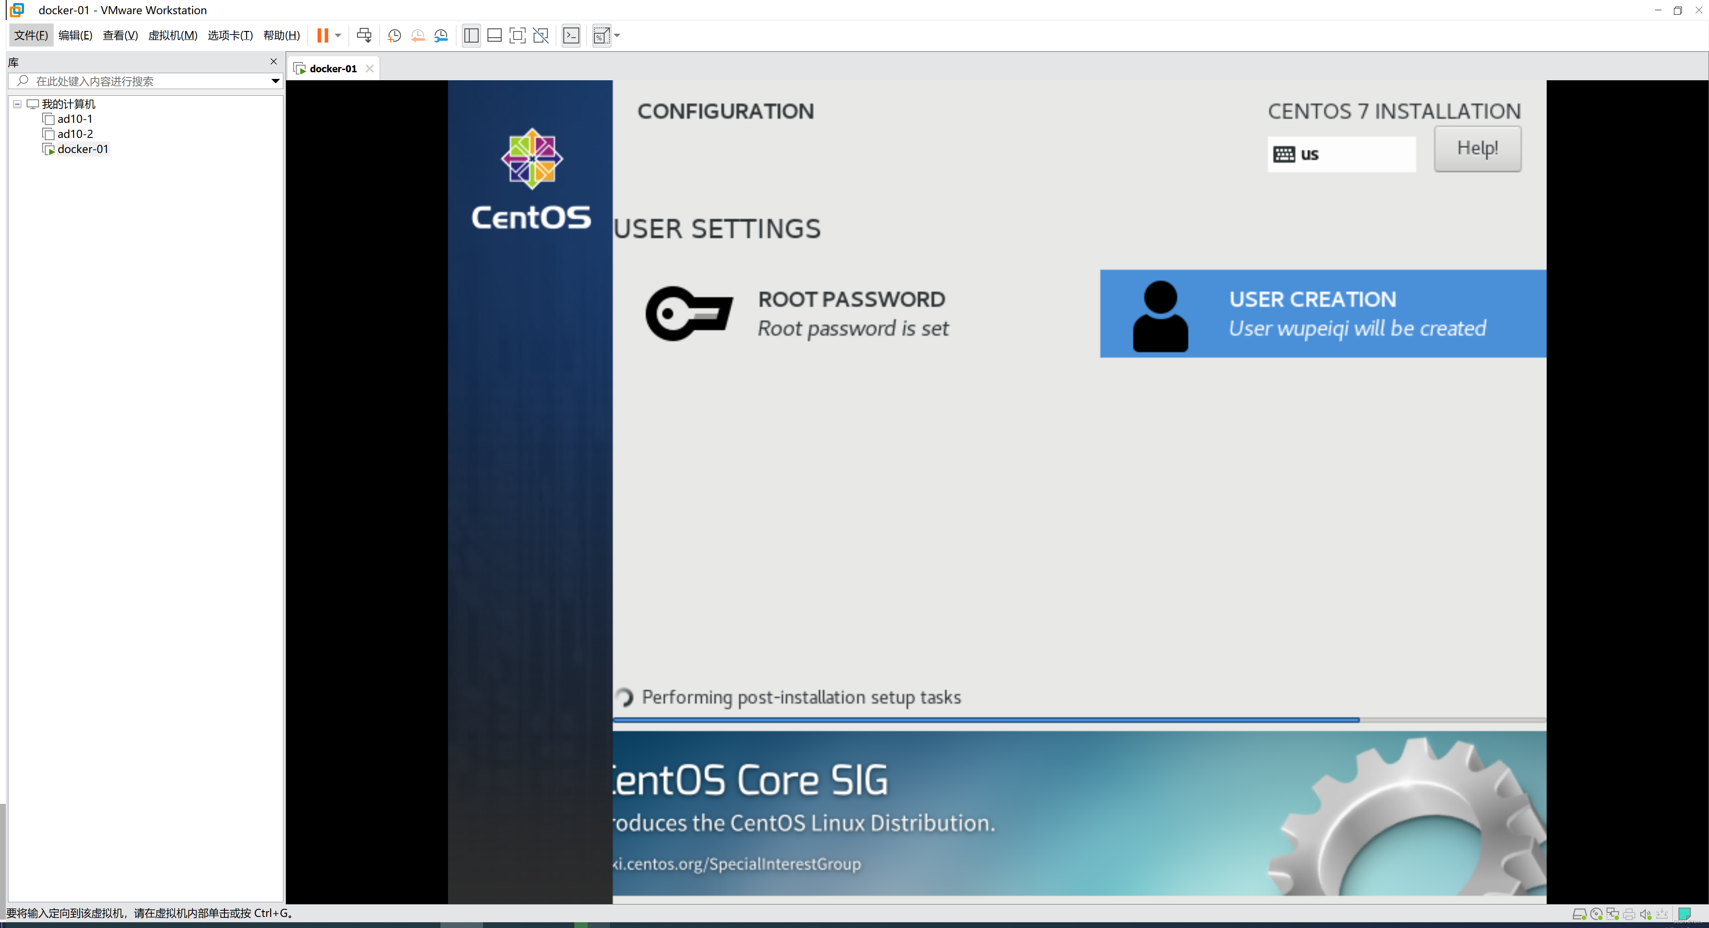The width and height of the screenshot is (1709, 928).
Task: Take a snapshot of this virtual machine
Action: coord(394,35)
